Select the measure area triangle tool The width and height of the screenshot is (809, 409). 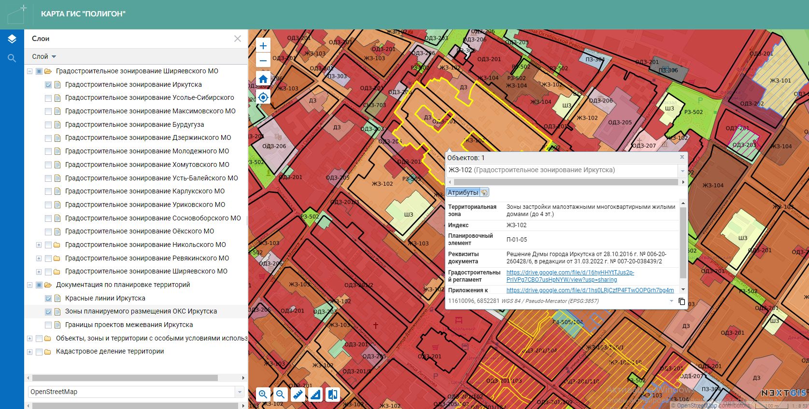click(315, 395)
